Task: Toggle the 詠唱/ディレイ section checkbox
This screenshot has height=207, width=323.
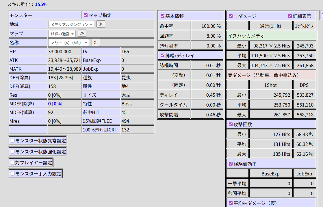Action: pos(162,55)
